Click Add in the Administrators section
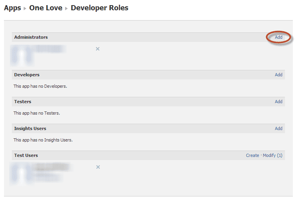Viewport: 296px width, 200px height. [279, 37]
